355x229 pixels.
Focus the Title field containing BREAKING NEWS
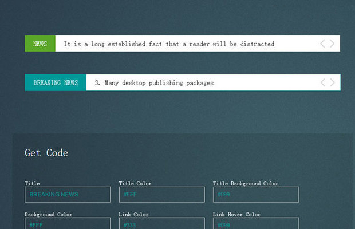pyautogui.click(x=68, y=195)
